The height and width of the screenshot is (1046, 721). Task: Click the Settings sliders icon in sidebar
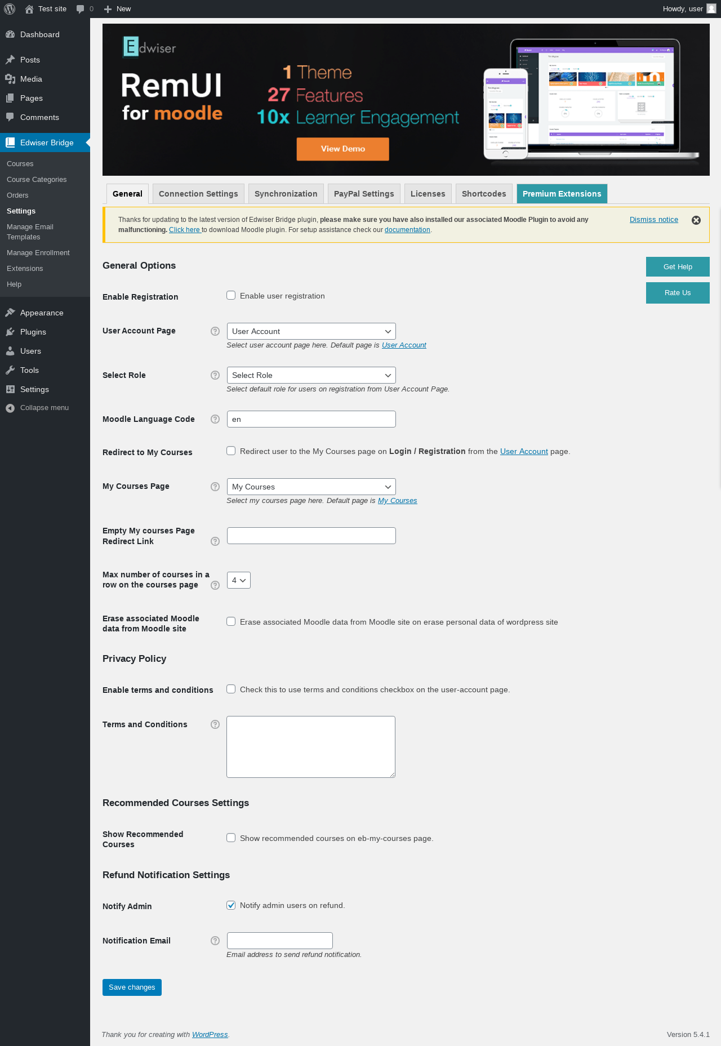click(x=10, y=389)
